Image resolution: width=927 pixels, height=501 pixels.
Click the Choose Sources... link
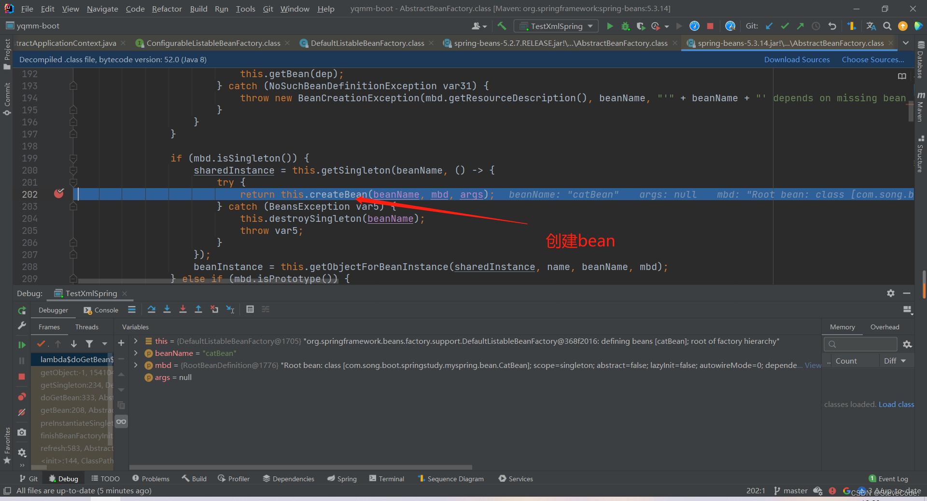(873, 59)
